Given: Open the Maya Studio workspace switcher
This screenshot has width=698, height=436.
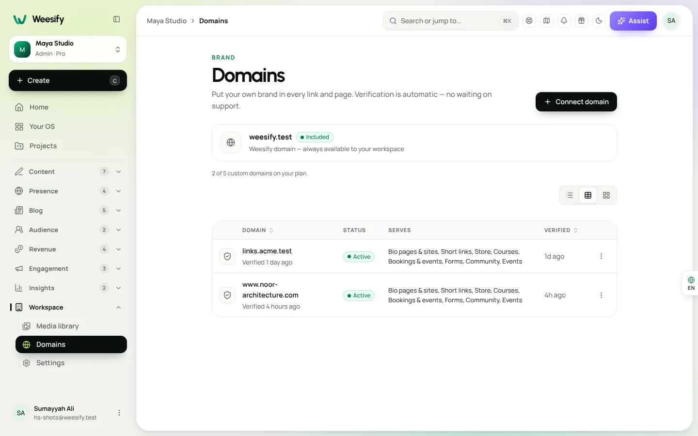Looking at the screenshot, I should (x=68, y=49).
